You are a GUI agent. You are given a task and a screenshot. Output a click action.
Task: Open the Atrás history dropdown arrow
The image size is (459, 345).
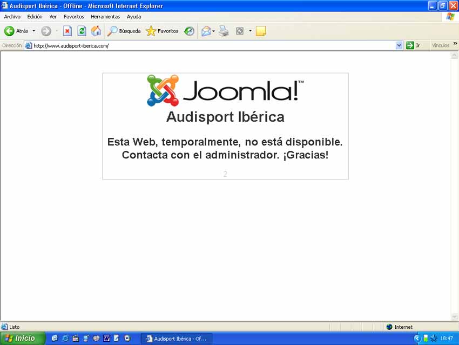(x=34, y=31)
